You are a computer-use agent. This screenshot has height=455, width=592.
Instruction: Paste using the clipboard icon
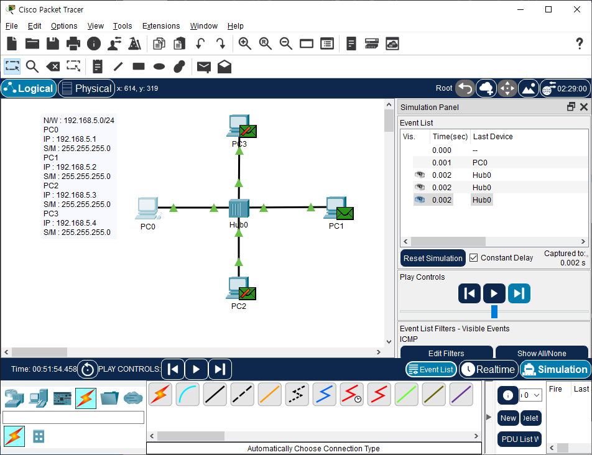[179, 44]
